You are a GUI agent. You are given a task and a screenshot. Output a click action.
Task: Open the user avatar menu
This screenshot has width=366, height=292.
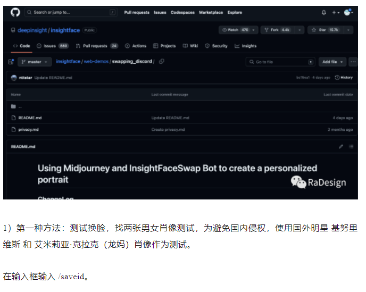[x=348, y=12]
